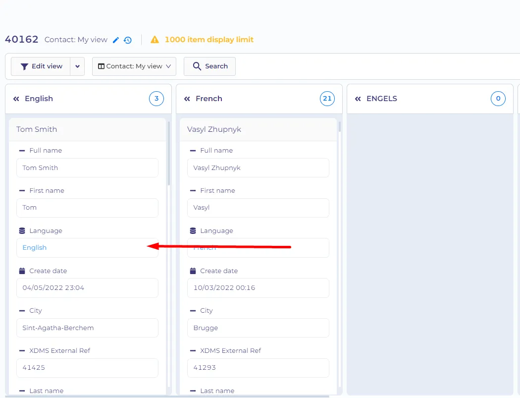Click the create date field 10/03/2022 00:16
520x398 pixels.
point(258,288)
